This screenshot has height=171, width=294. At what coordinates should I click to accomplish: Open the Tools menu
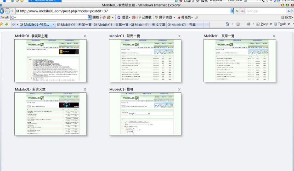click(282, 24)
